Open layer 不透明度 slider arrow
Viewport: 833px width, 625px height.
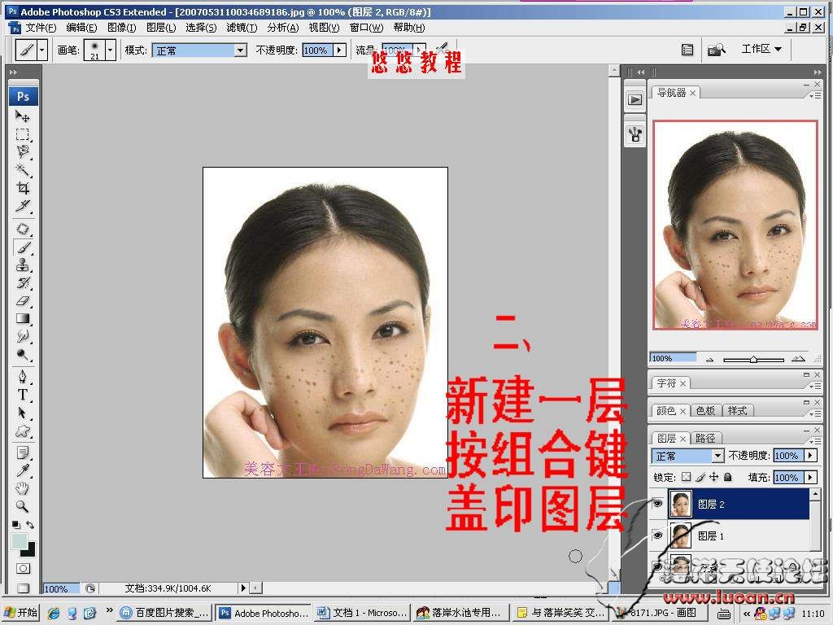(x=811, y=456)
